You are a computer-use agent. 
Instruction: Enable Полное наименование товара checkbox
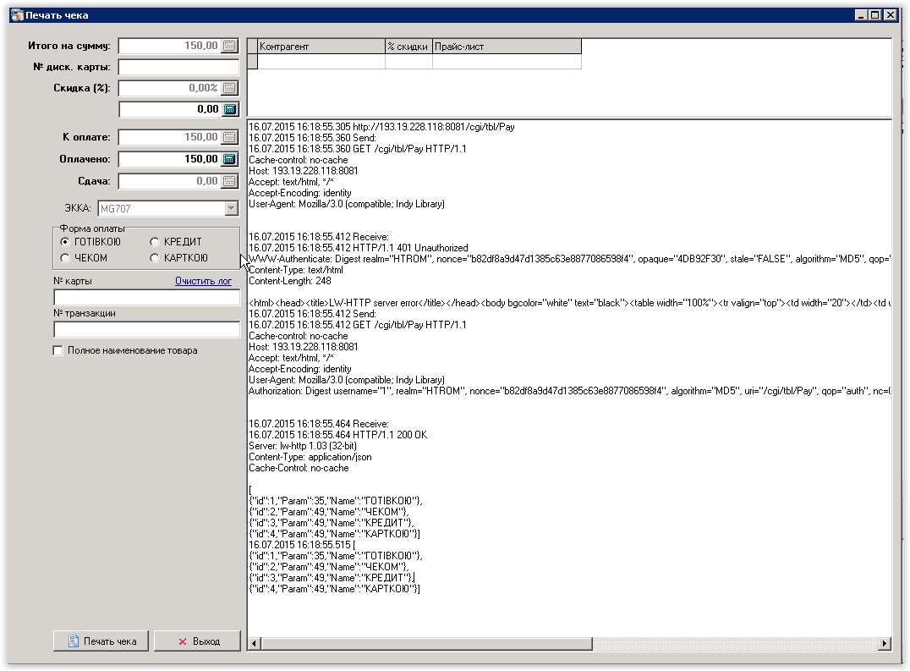[58, 350]
